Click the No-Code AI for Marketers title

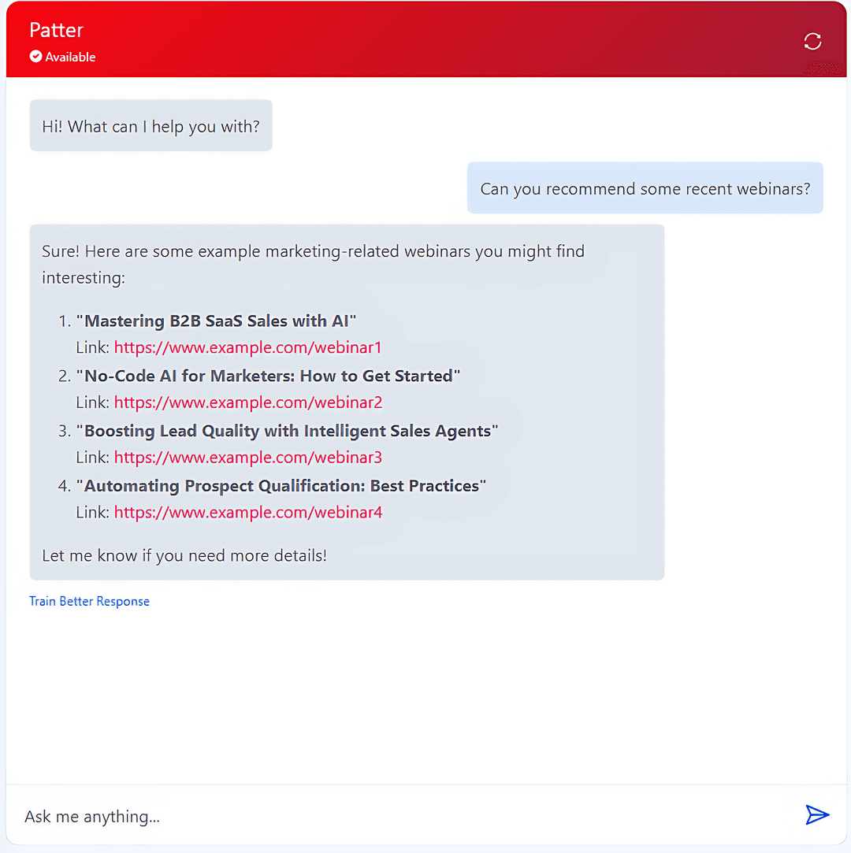(270, 376)
